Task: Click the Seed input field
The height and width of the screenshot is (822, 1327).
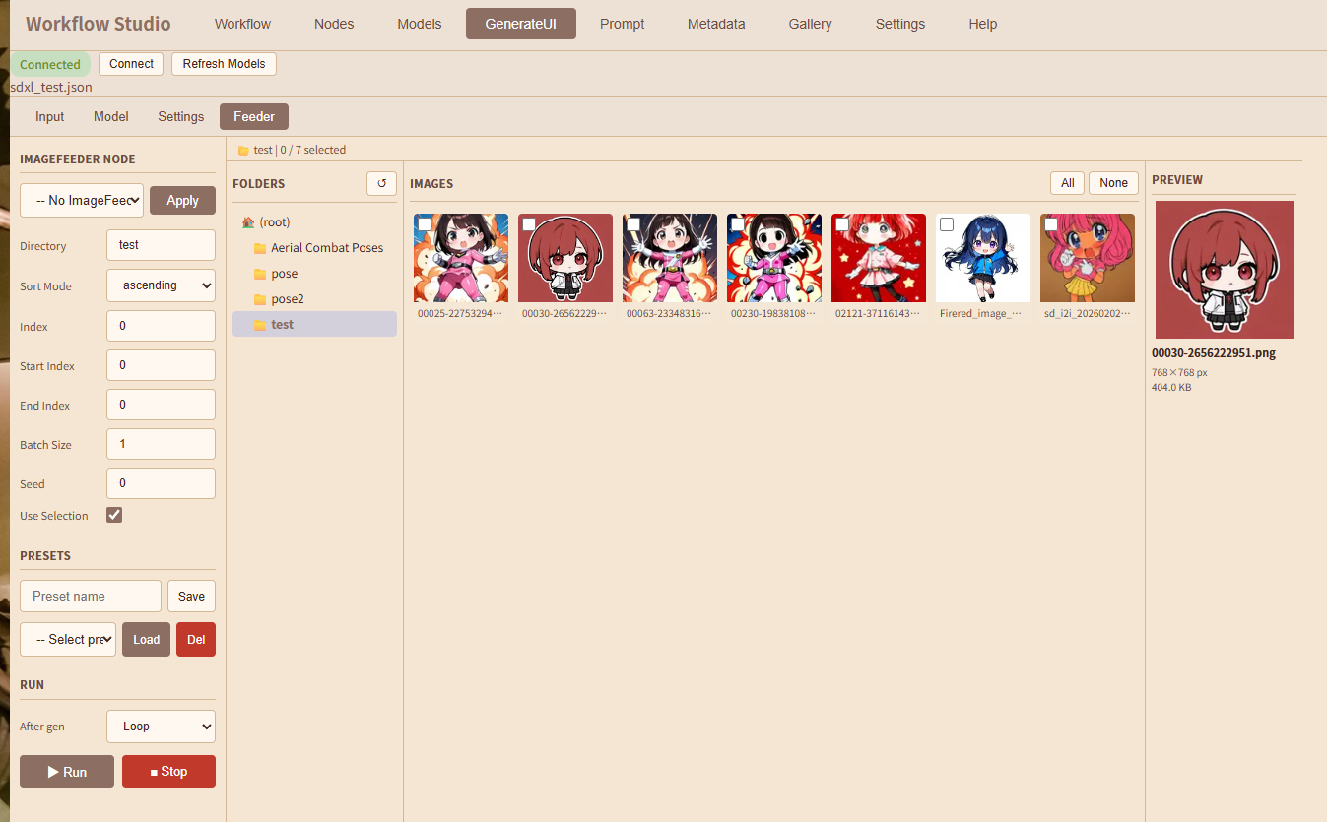Action: point(161,483)
